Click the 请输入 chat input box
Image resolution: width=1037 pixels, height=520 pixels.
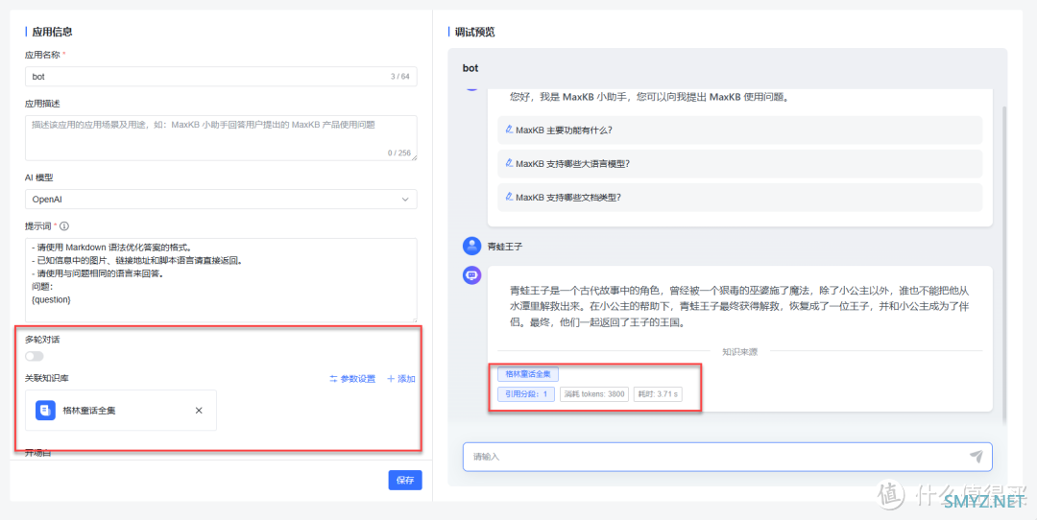[x=728, y=457]
